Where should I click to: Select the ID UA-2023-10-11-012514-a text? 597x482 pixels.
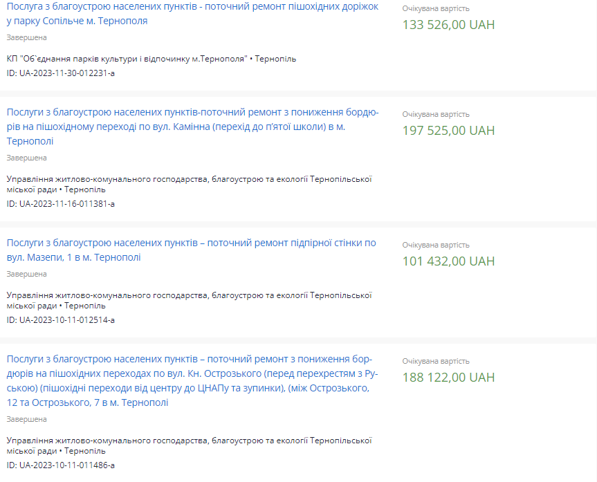(61, 320)
